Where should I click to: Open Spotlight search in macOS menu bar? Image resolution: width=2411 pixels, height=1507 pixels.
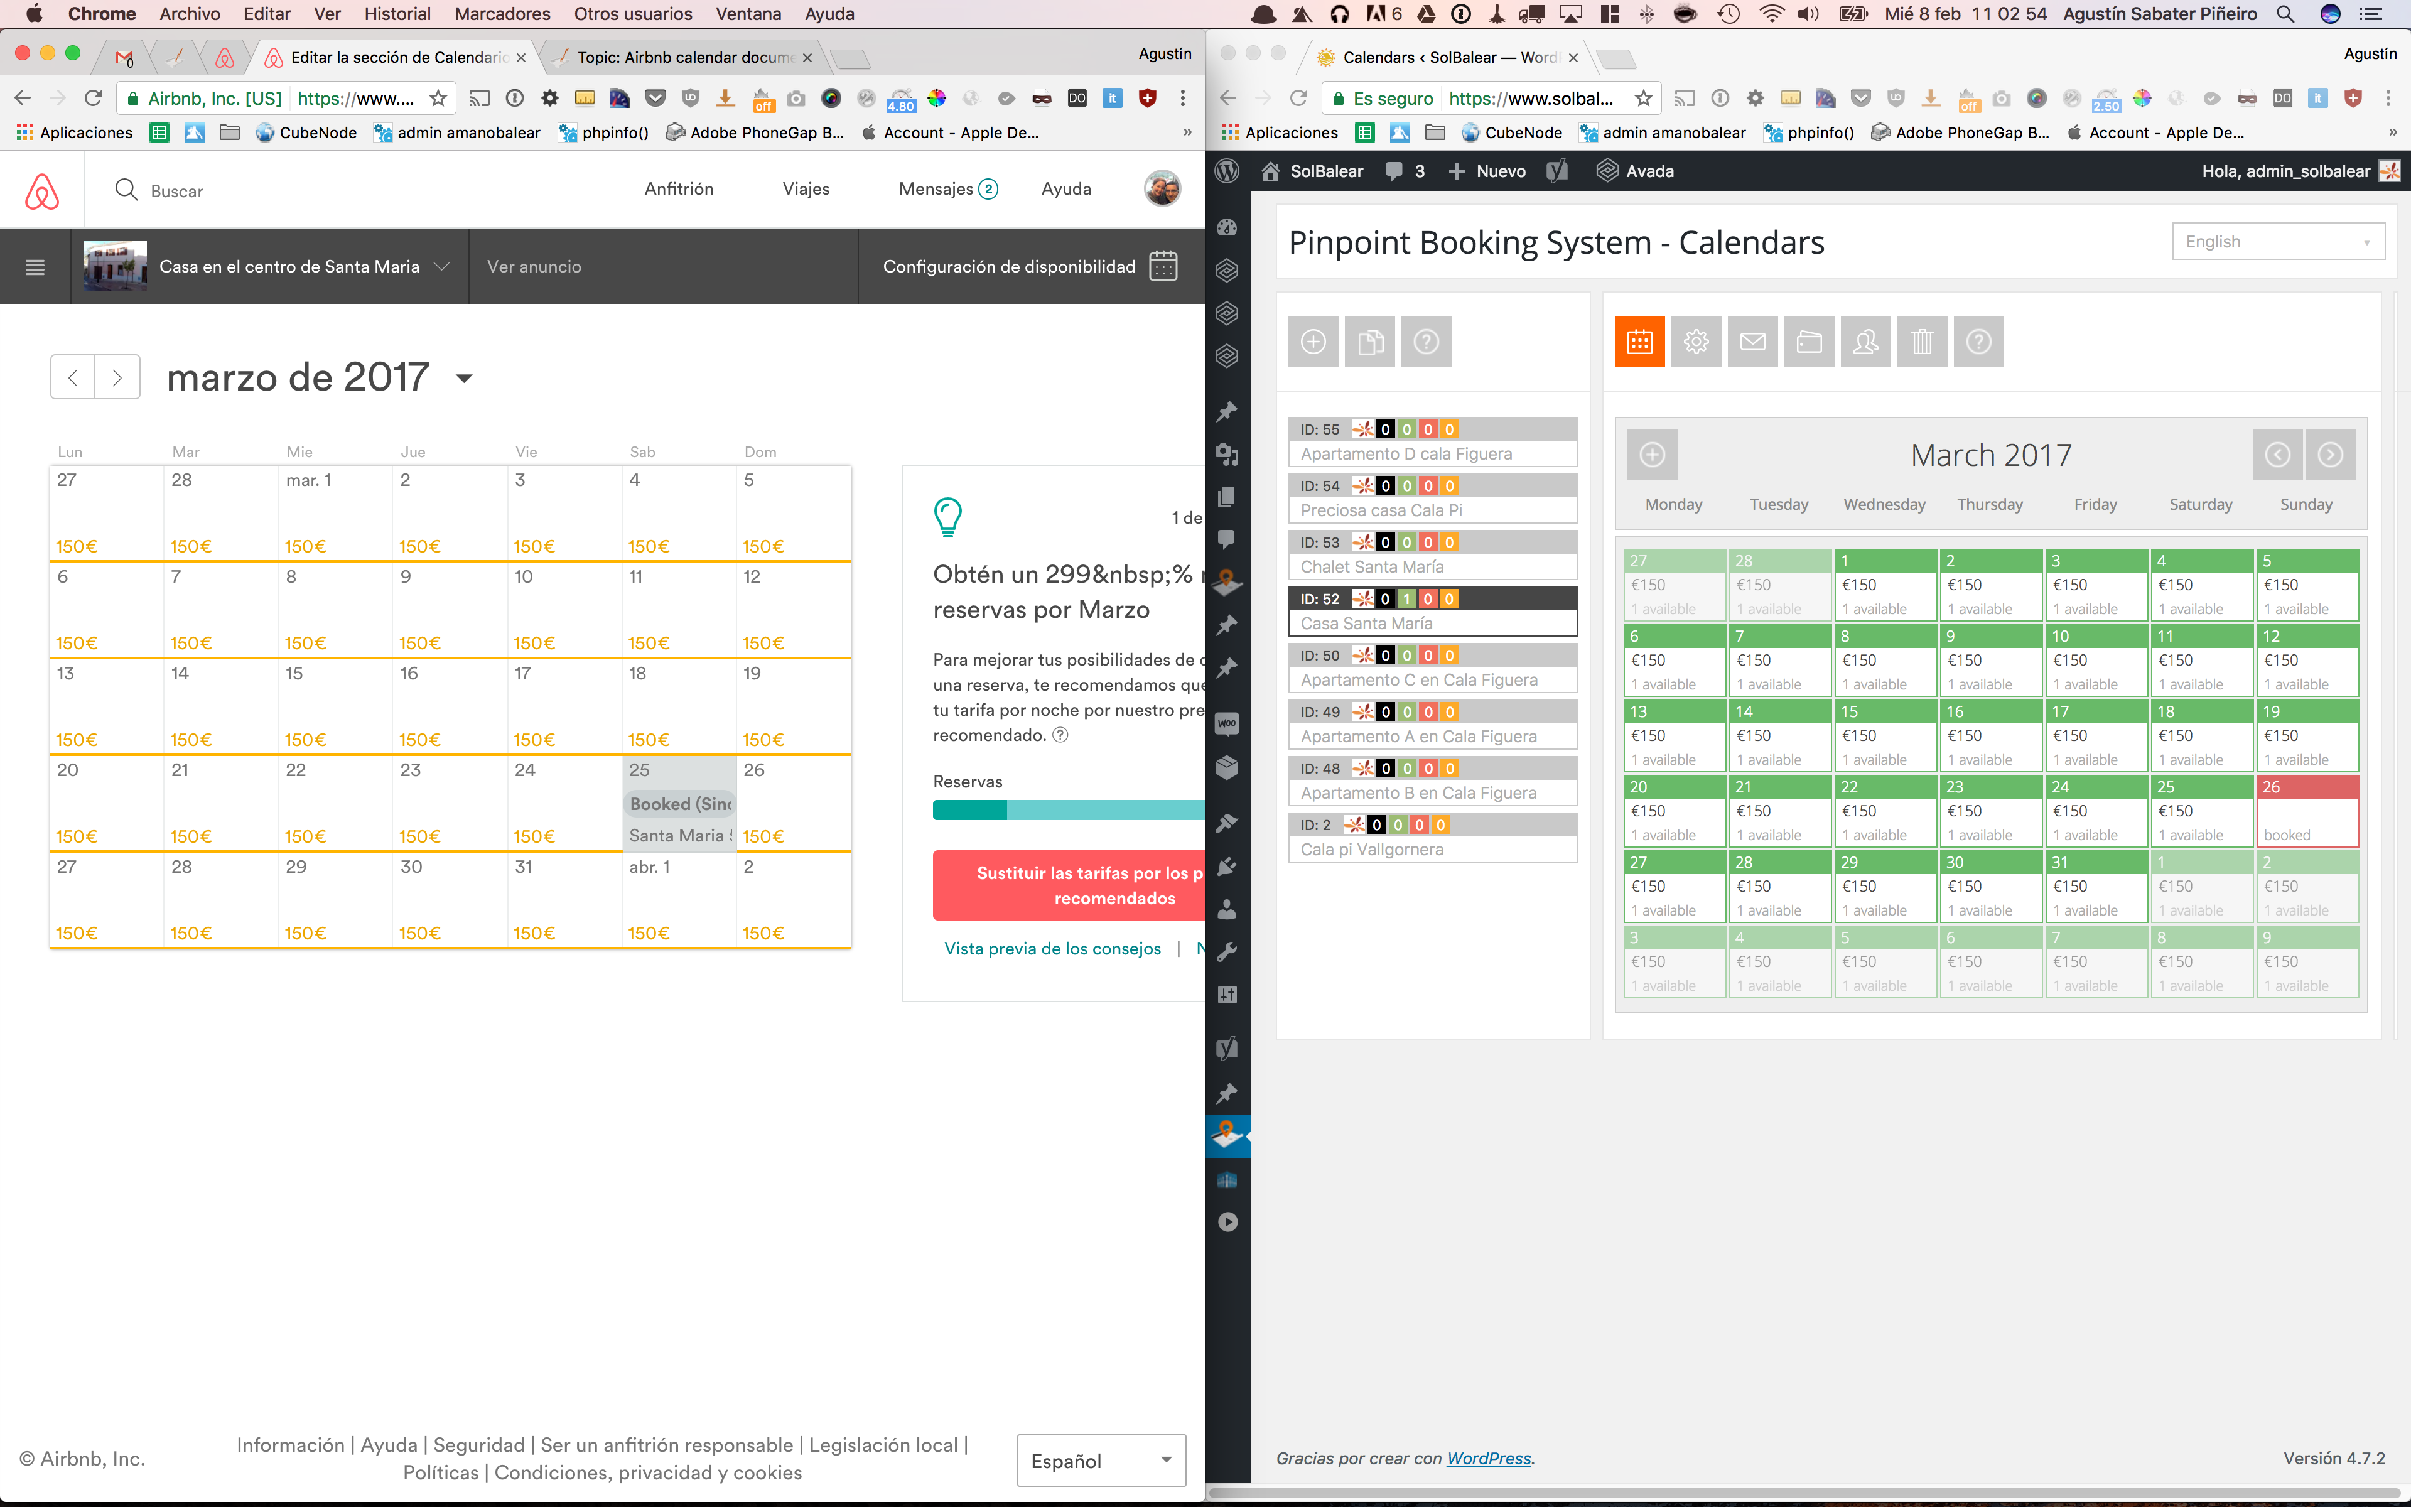pyautogui.click(x=2285, y=14)
